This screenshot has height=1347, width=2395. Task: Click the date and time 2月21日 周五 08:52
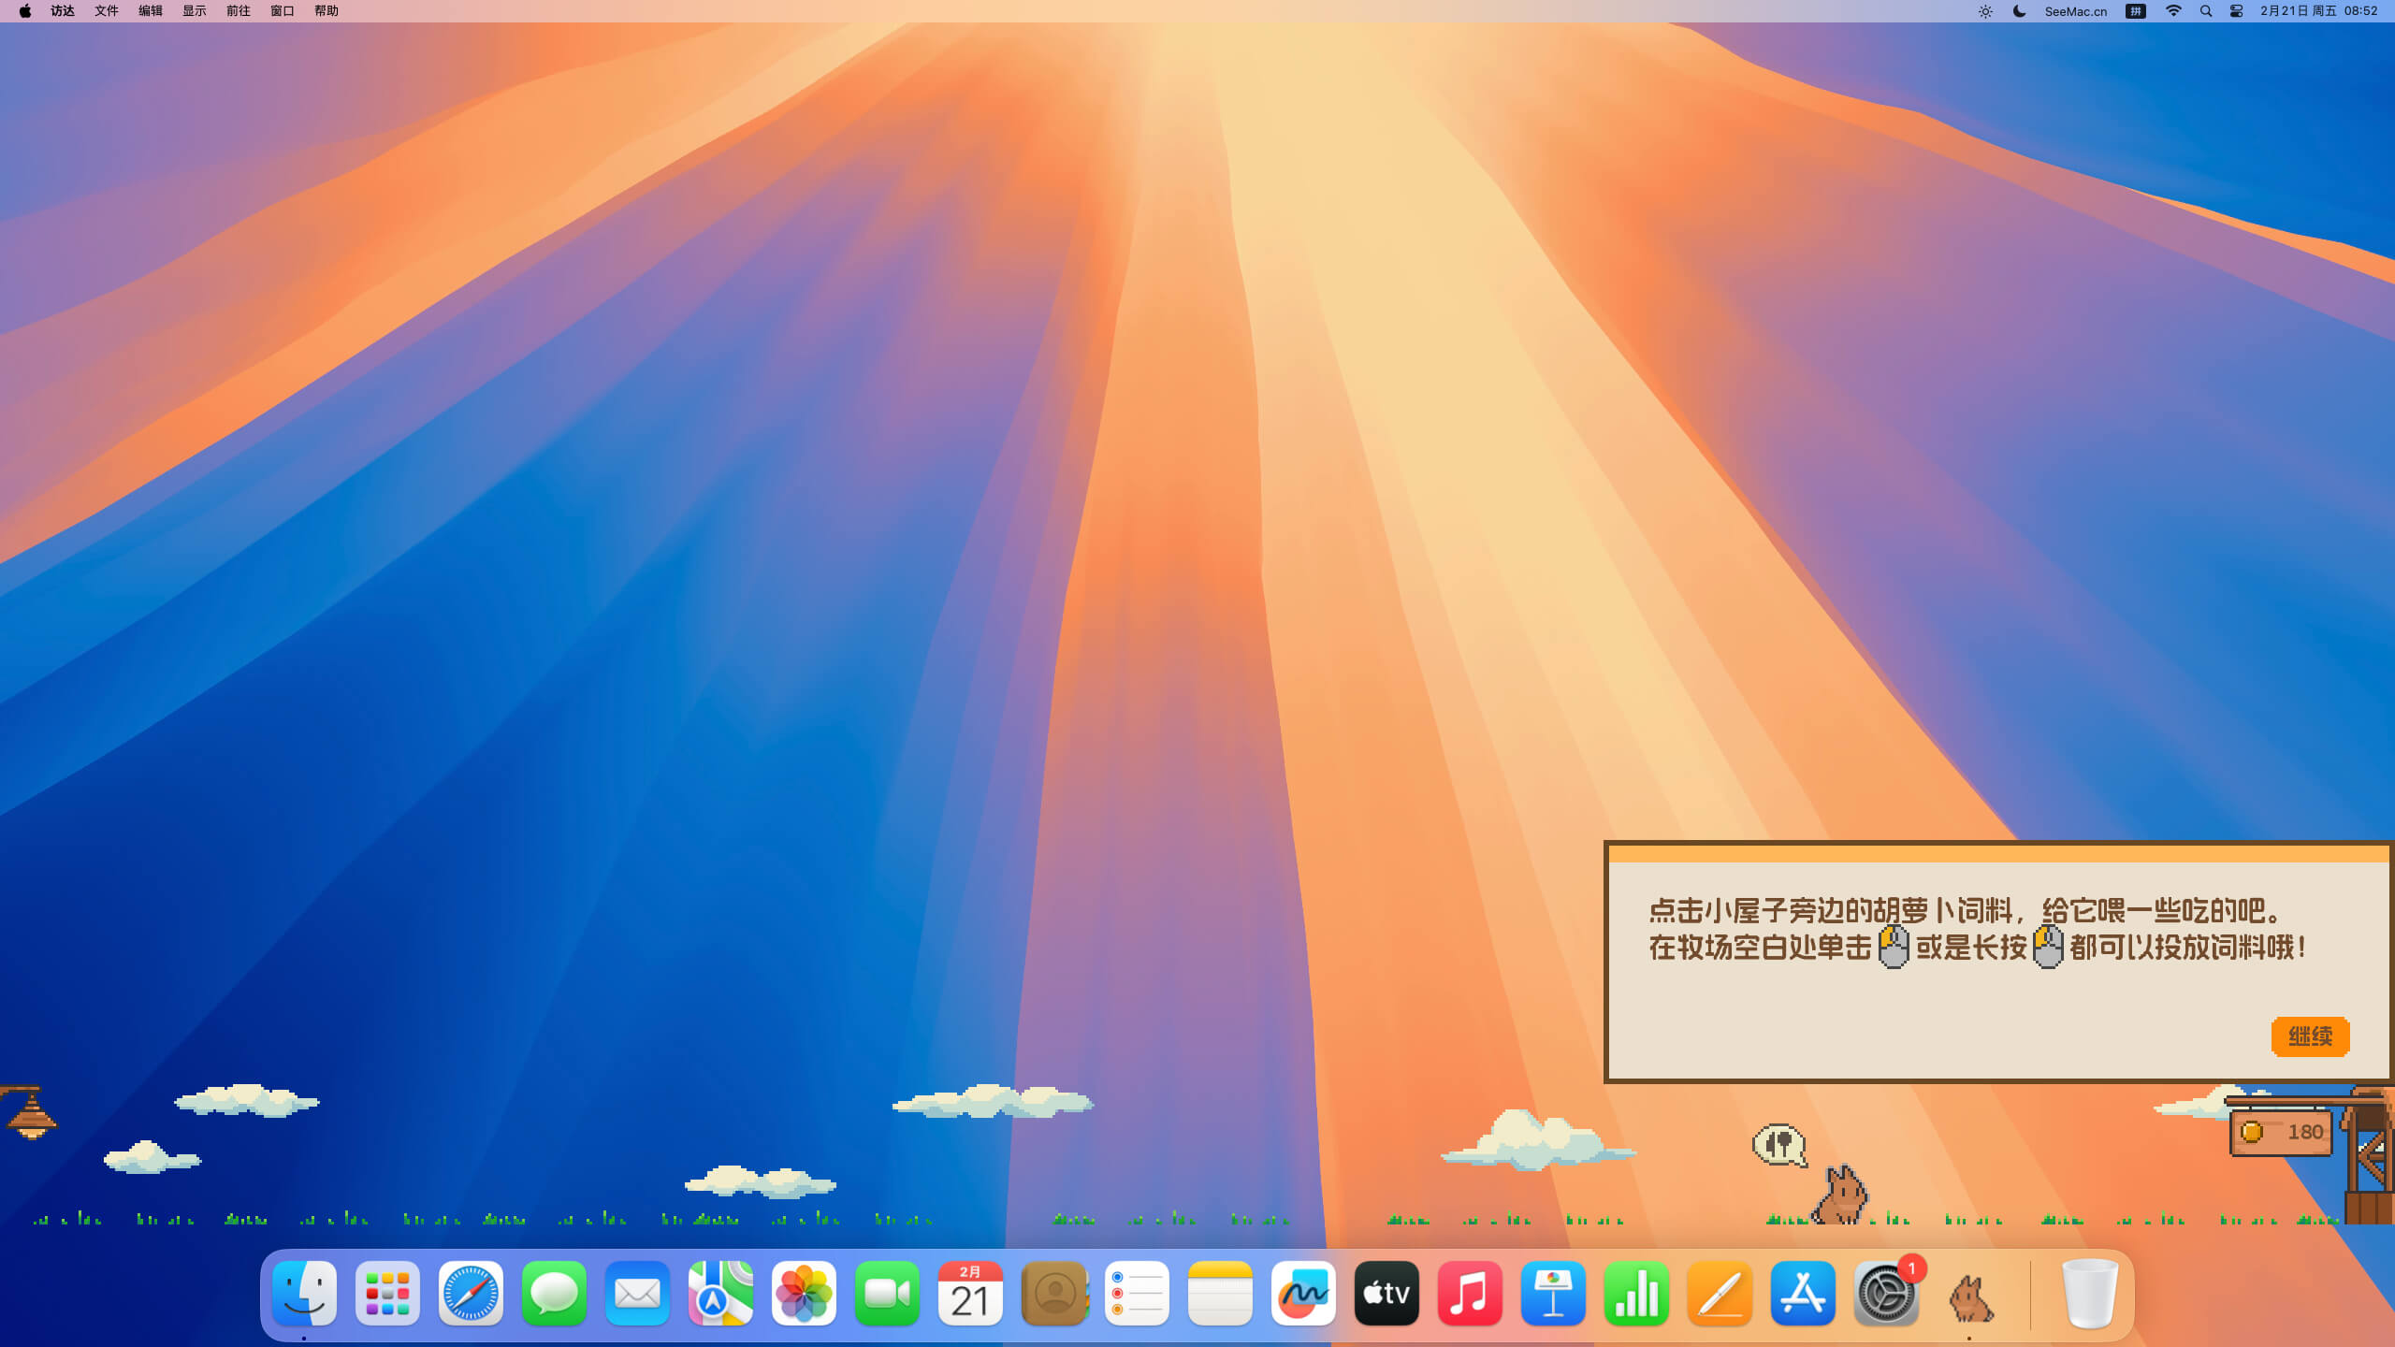[x=2319, y=11]
